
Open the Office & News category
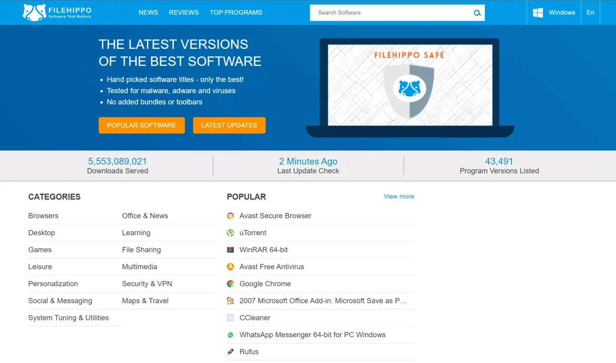click(x=145, y=216)
